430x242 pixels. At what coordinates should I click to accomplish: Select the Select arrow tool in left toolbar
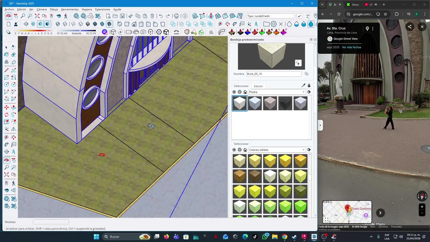pyautogui.click(x=6, y=47)
